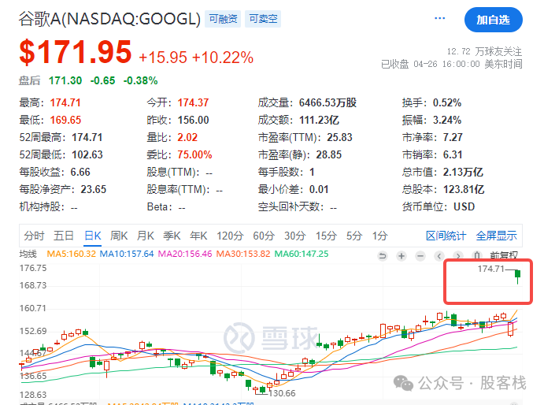Image resolution: width=544 pixels, height=405 pixels.
Task: Switch to the 分时 chart tab
Action: pos(34,236)
